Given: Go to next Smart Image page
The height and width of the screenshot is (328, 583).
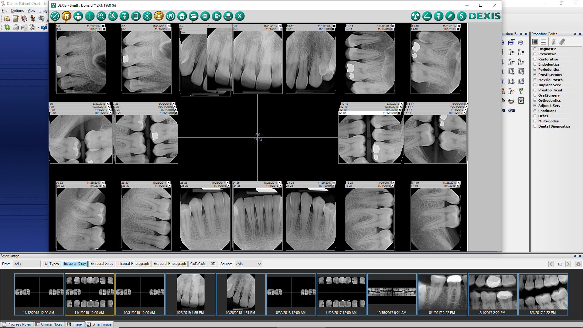Looking at the screenshot, I should [x=568, y=264].
